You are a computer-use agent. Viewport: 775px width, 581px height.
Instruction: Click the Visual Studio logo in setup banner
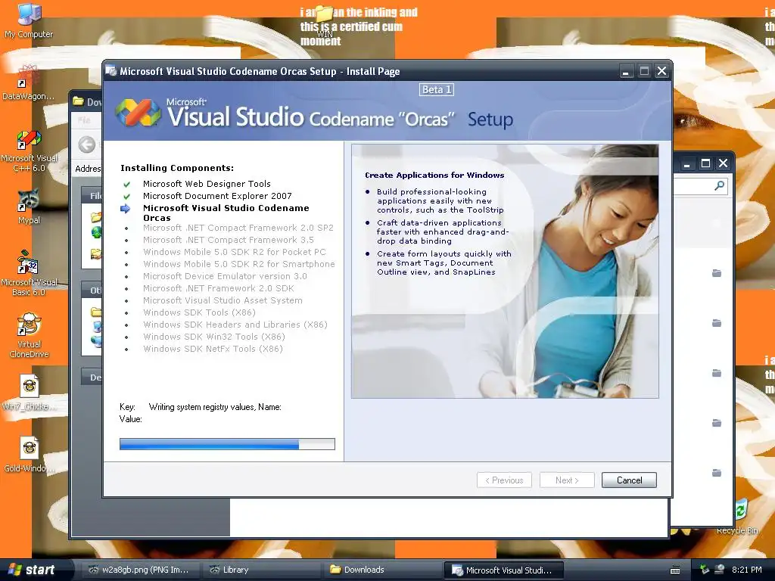click(x=138, y=112)
